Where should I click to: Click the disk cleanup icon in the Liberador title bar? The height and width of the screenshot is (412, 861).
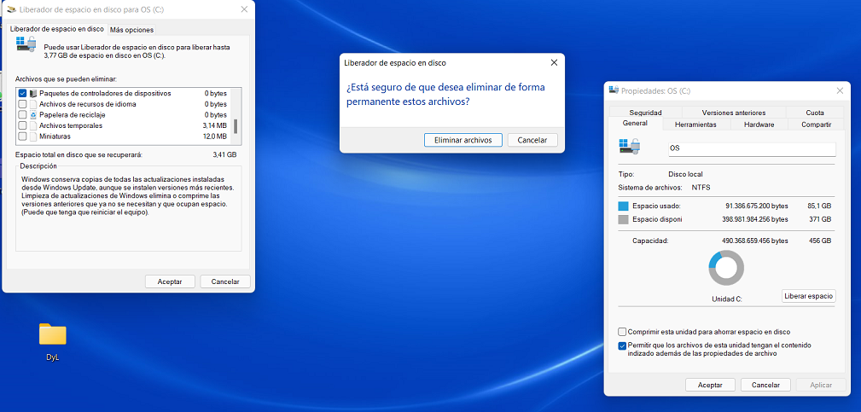coord(10,9)
